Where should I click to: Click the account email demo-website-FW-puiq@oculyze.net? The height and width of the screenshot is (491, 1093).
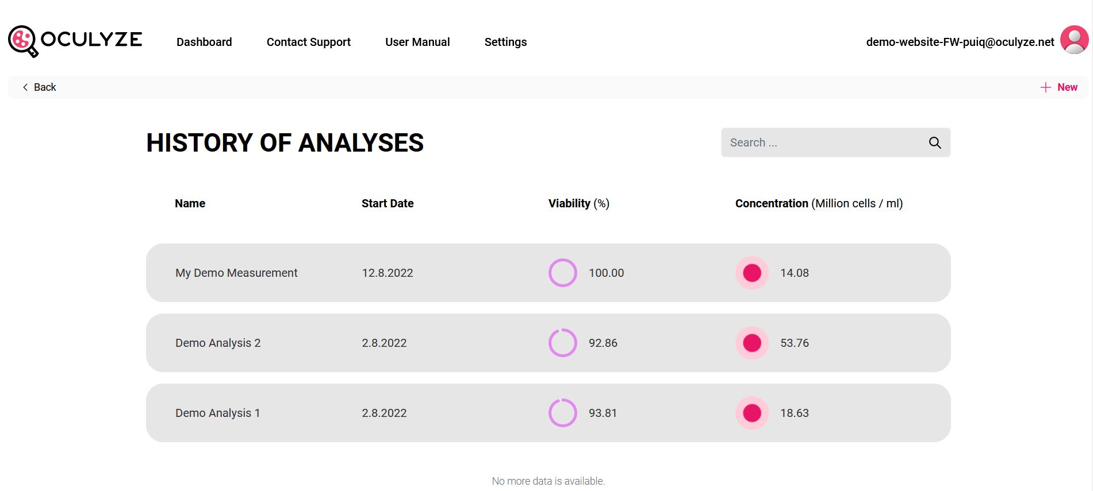point(960,42)
